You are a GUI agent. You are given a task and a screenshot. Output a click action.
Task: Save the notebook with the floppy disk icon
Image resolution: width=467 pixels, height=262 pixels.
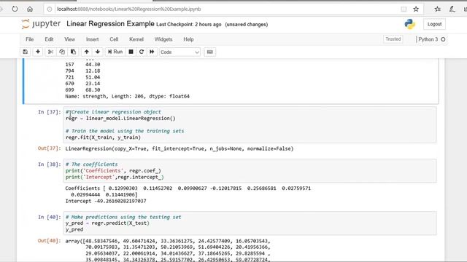pyautogui.click(x=26, y=52)
